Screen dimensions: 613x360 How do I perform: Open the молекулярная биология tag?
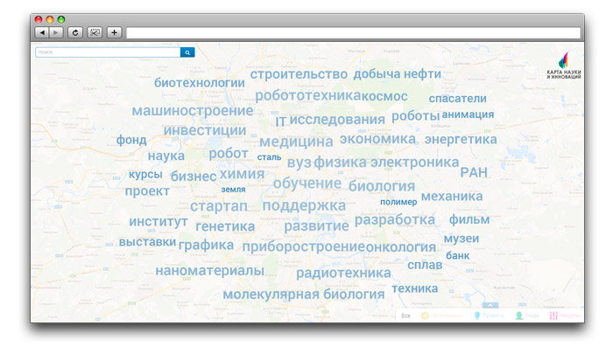point(303,294)
